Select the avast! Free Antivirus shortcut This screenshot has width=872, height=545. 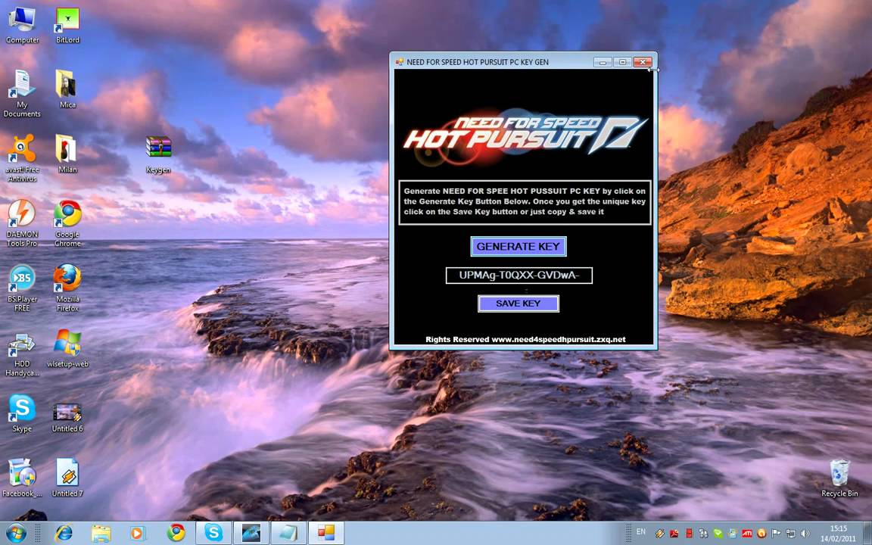click(x=22, y=158)
